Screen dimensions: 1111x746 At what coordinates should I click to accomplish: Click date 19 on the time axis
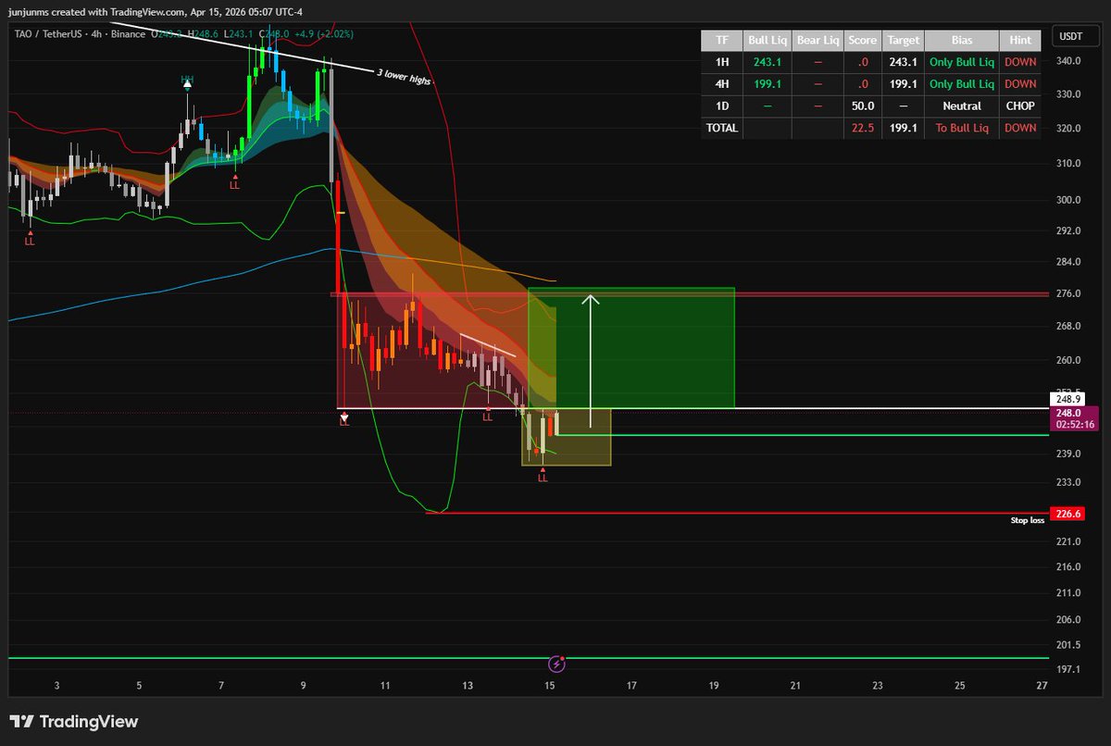tap(714, 686)
